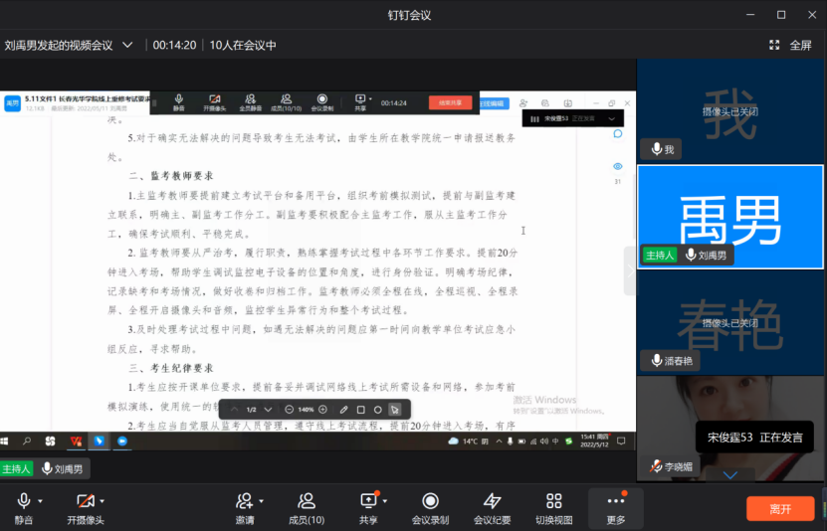827x531 pixels.
Task: Click 全员静音 in shared screen toolbar
Action: (x=251, y=102)
